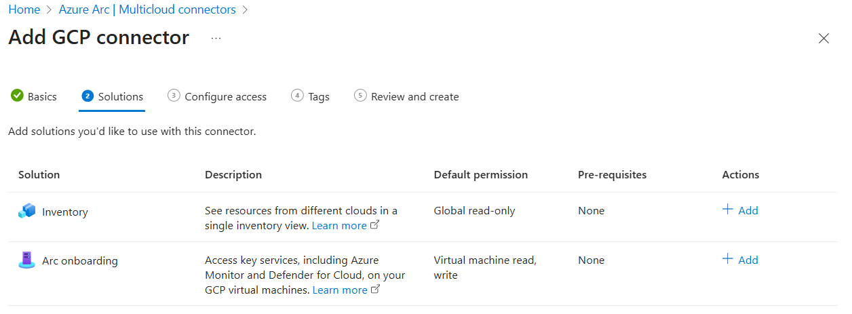Viewport: 852px width, 314px height.
Task: Open Learn more link for Inventory
Action: pyautogui.click(x=339, y=225)
